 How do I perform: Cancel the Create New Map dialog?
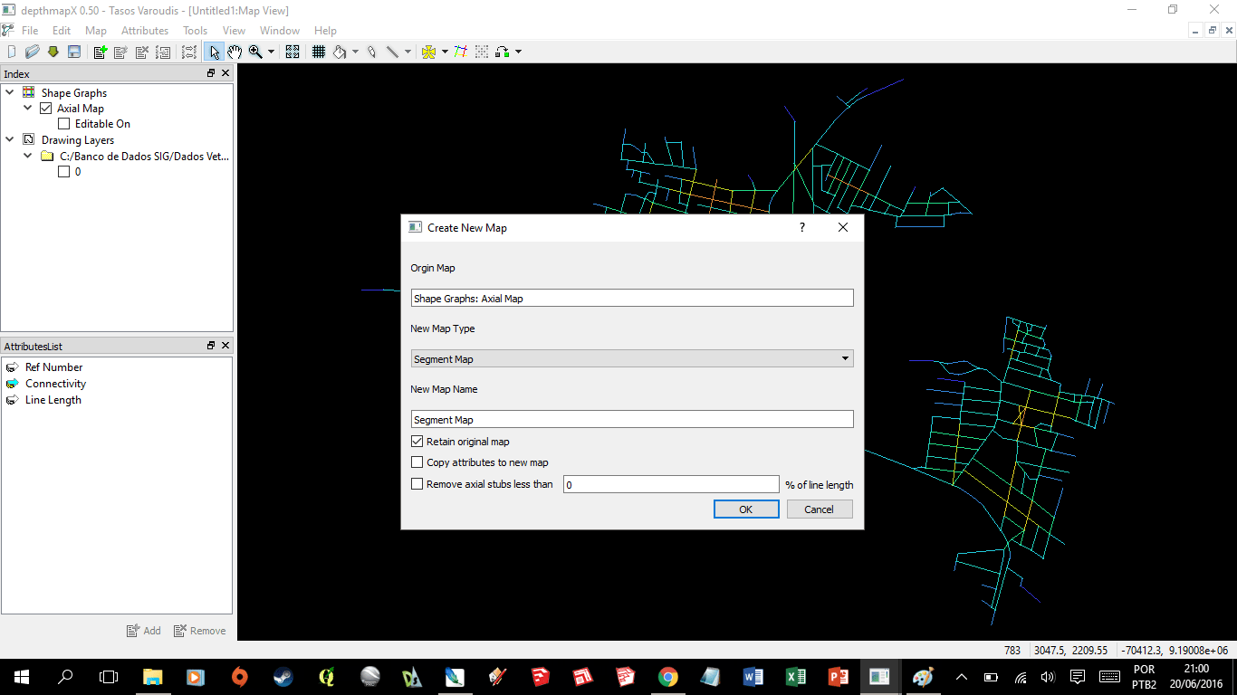pos(819,509)
